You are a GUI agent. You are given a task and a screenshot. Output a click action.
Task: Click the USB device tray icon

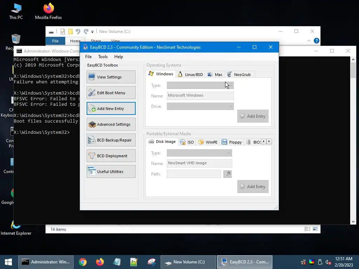[320, 262]
